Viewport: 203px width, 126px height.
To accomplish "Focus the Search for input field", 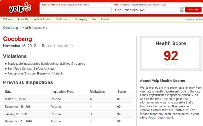I will coord(77,10).
